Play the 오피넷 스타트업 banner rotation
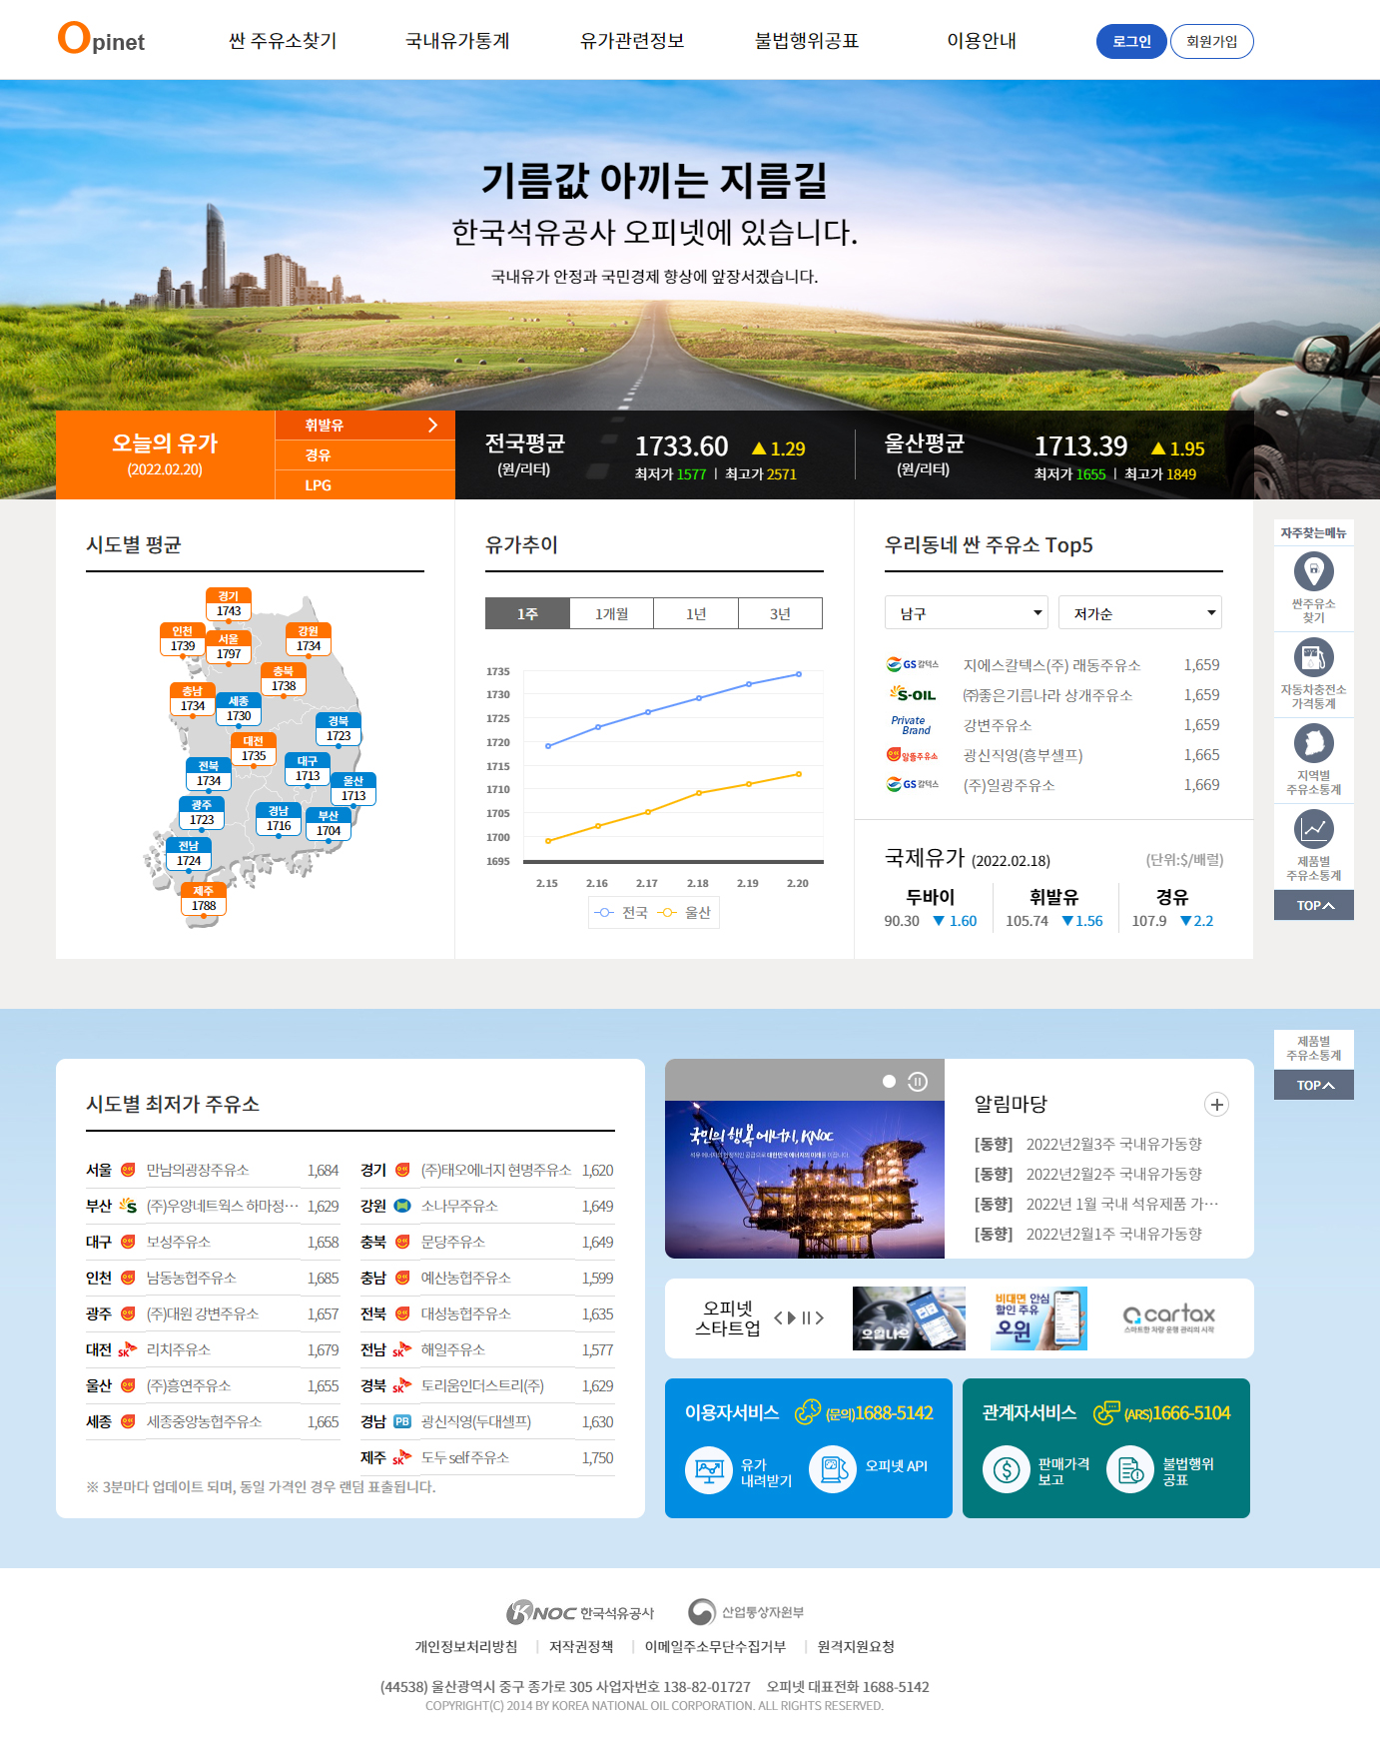The image size is (1380, 1738). [x=792, y=1317]
